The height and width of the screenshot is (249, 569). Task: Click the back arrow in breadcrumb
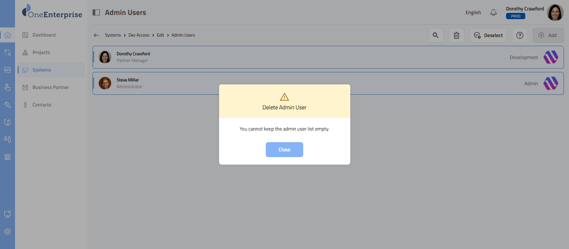coord(96,35)
